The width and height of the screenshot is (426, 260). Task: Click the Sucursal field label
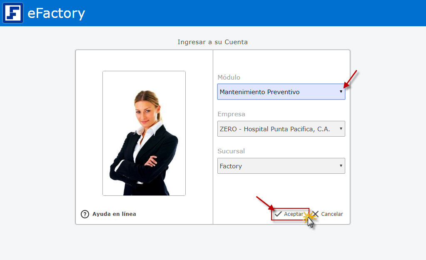point(231,151)
